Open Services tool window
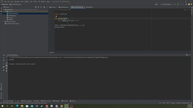193x108 pixels. click(73, 101)
